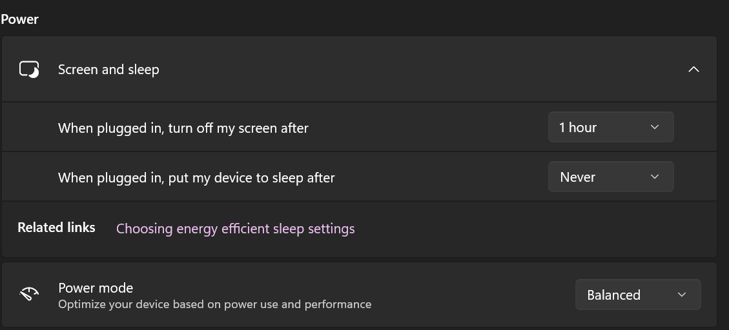Open the device sleep time dropdown
Screen dimensions: 729x330
click(x=610, y=177)
